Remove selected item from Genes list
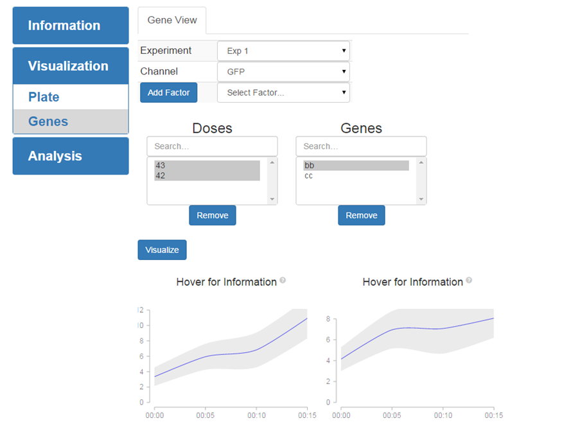Image resolution: width=578 pixels, height=443 pixels. click(362, 215)
